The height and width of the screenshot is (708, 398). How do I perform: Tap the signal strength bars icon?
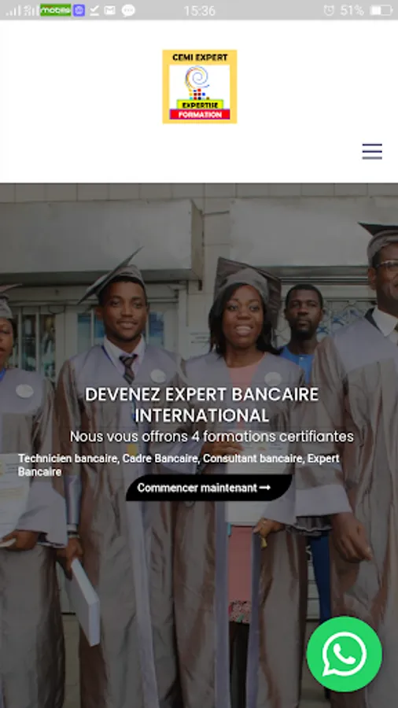(x=13, y=10)
